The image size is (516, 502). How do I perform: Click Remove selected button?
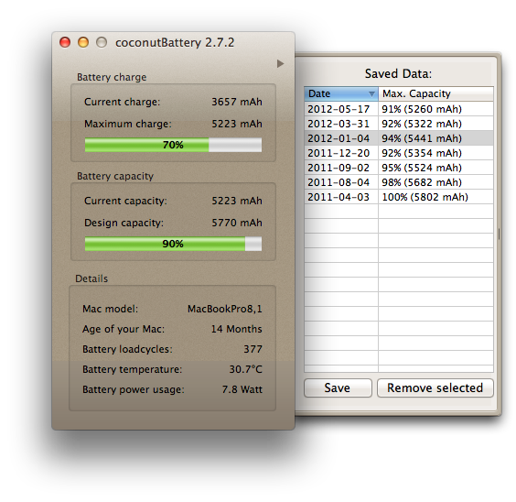[x=435, y=388]
